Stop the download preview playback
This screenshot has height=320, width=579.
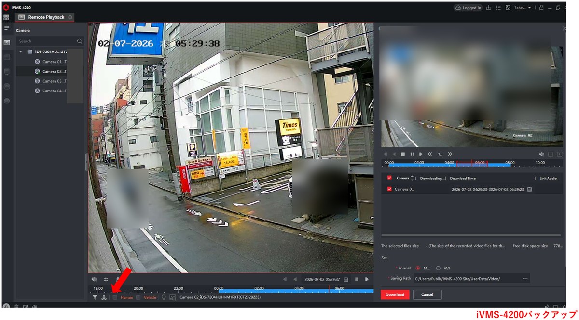coord(403,154)
